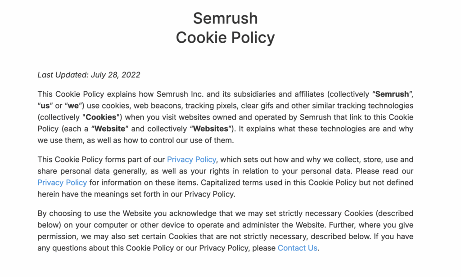Image resolution: width=461 pixels, height=277 pixels.
Task: Click the bold defined term "Cookies"
Action: pos(101,117)
